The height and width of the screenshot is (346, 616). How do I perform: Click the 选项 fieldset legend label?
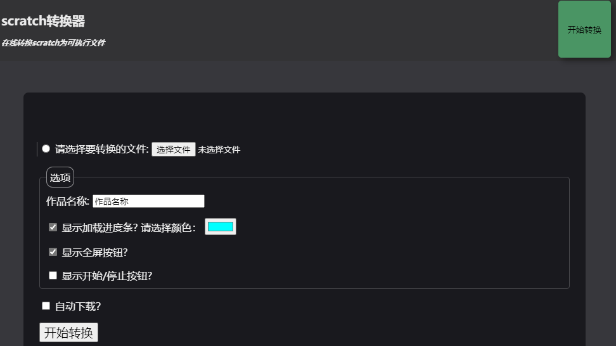[60, 177]
